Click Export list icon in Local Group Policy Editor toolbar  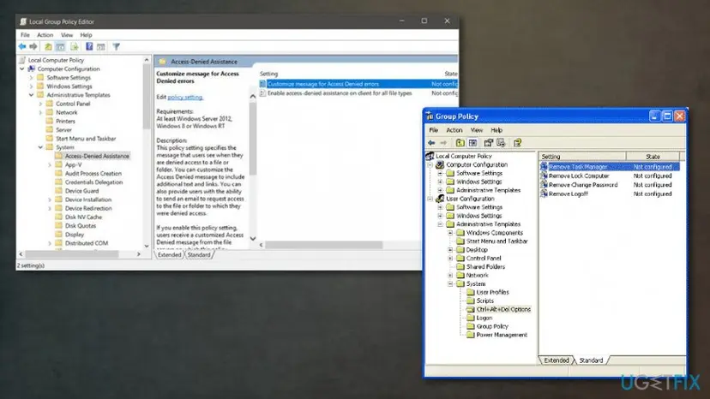(x=75, y=46)
